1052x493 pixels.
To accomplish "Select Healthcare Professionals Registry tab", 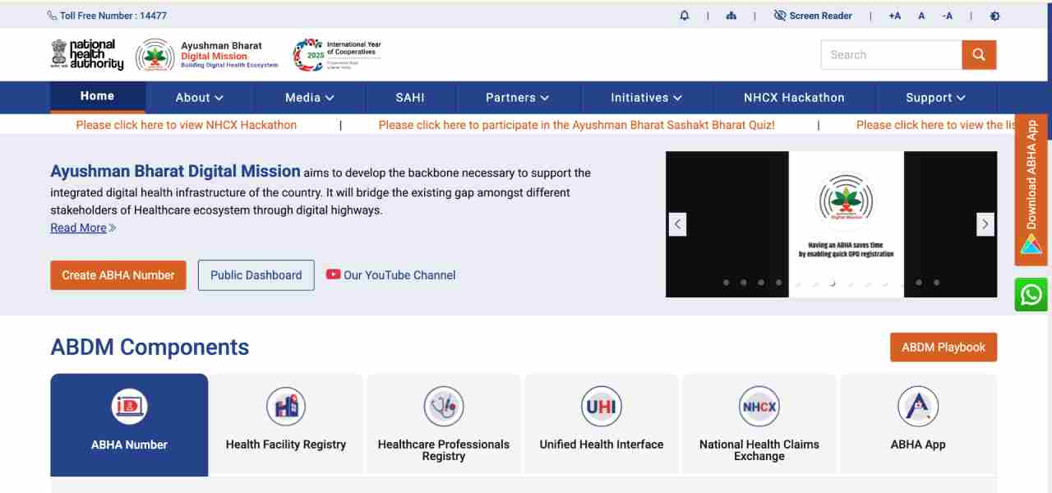I will tap(444, 425).
